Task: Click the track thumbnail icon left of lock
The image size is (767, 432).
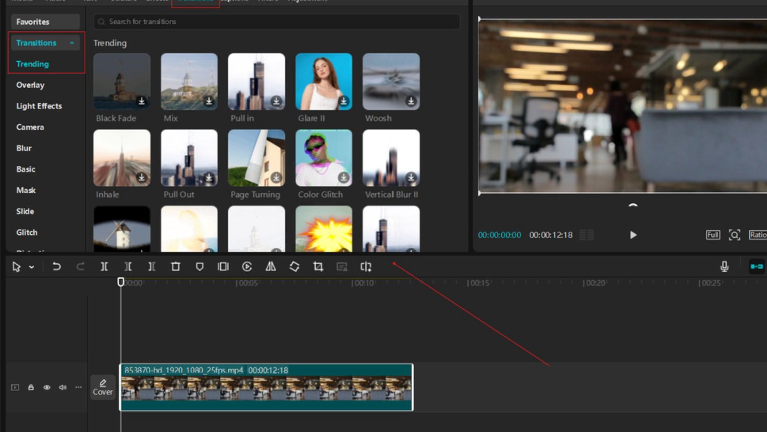Action: point(15,388)
